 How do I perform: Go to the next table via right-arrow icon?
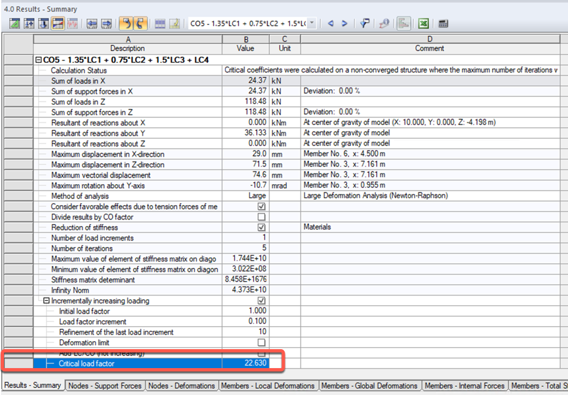click(106, 24)
